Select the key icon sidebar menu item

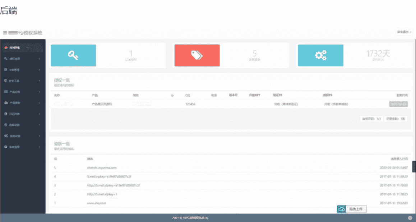(6, 59)
